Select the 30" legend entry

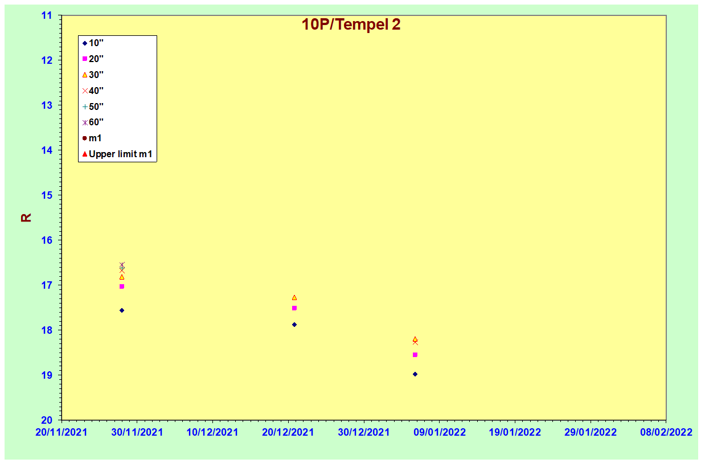click(93, 75)
